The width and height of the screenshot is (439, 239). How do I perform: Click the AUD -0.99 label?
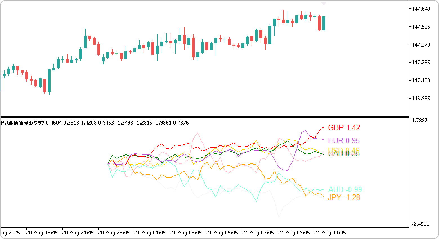[x=345, y=189]
